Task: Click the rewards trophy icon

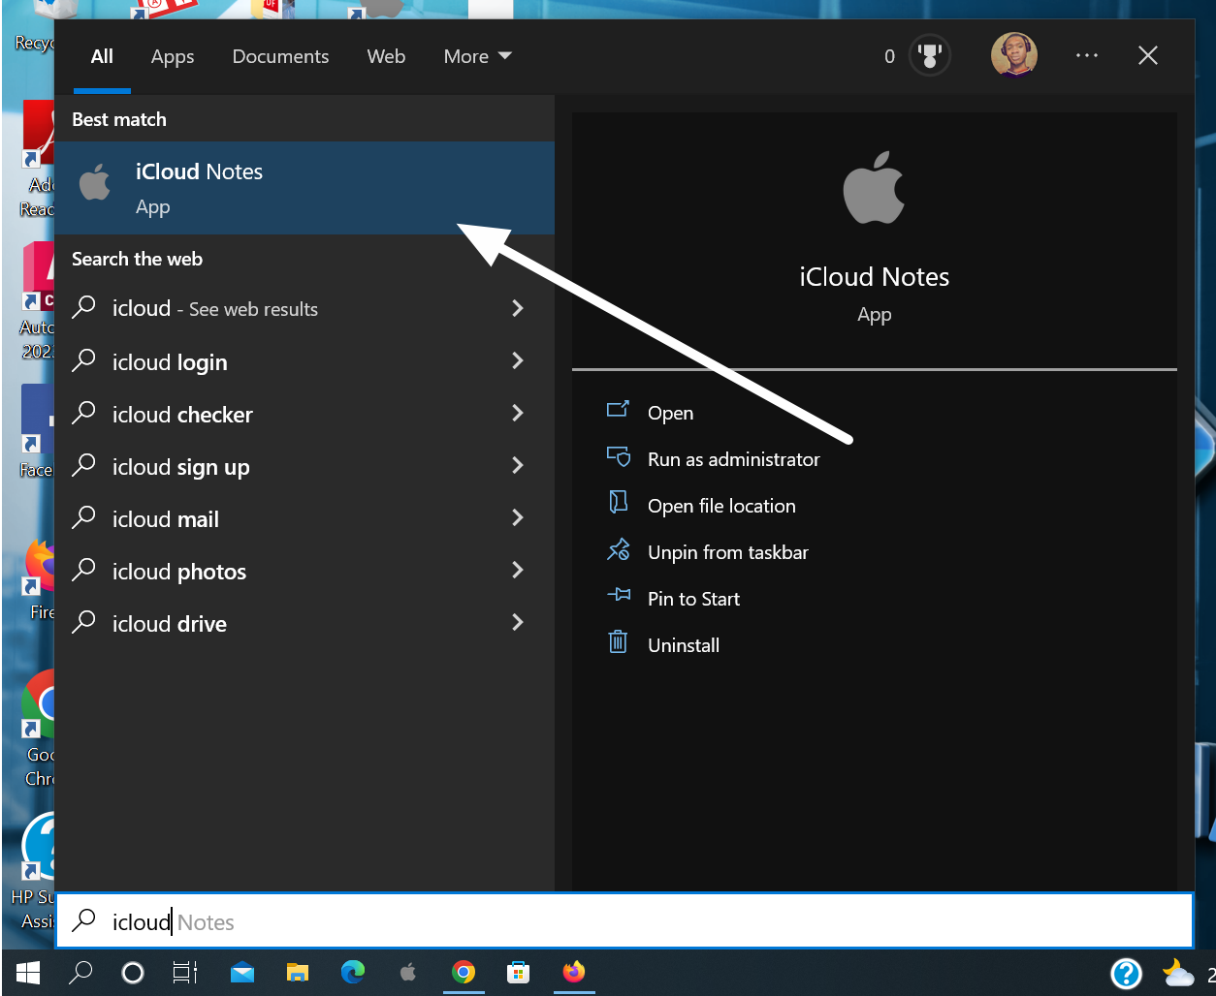Action: (x=930, y=56)
